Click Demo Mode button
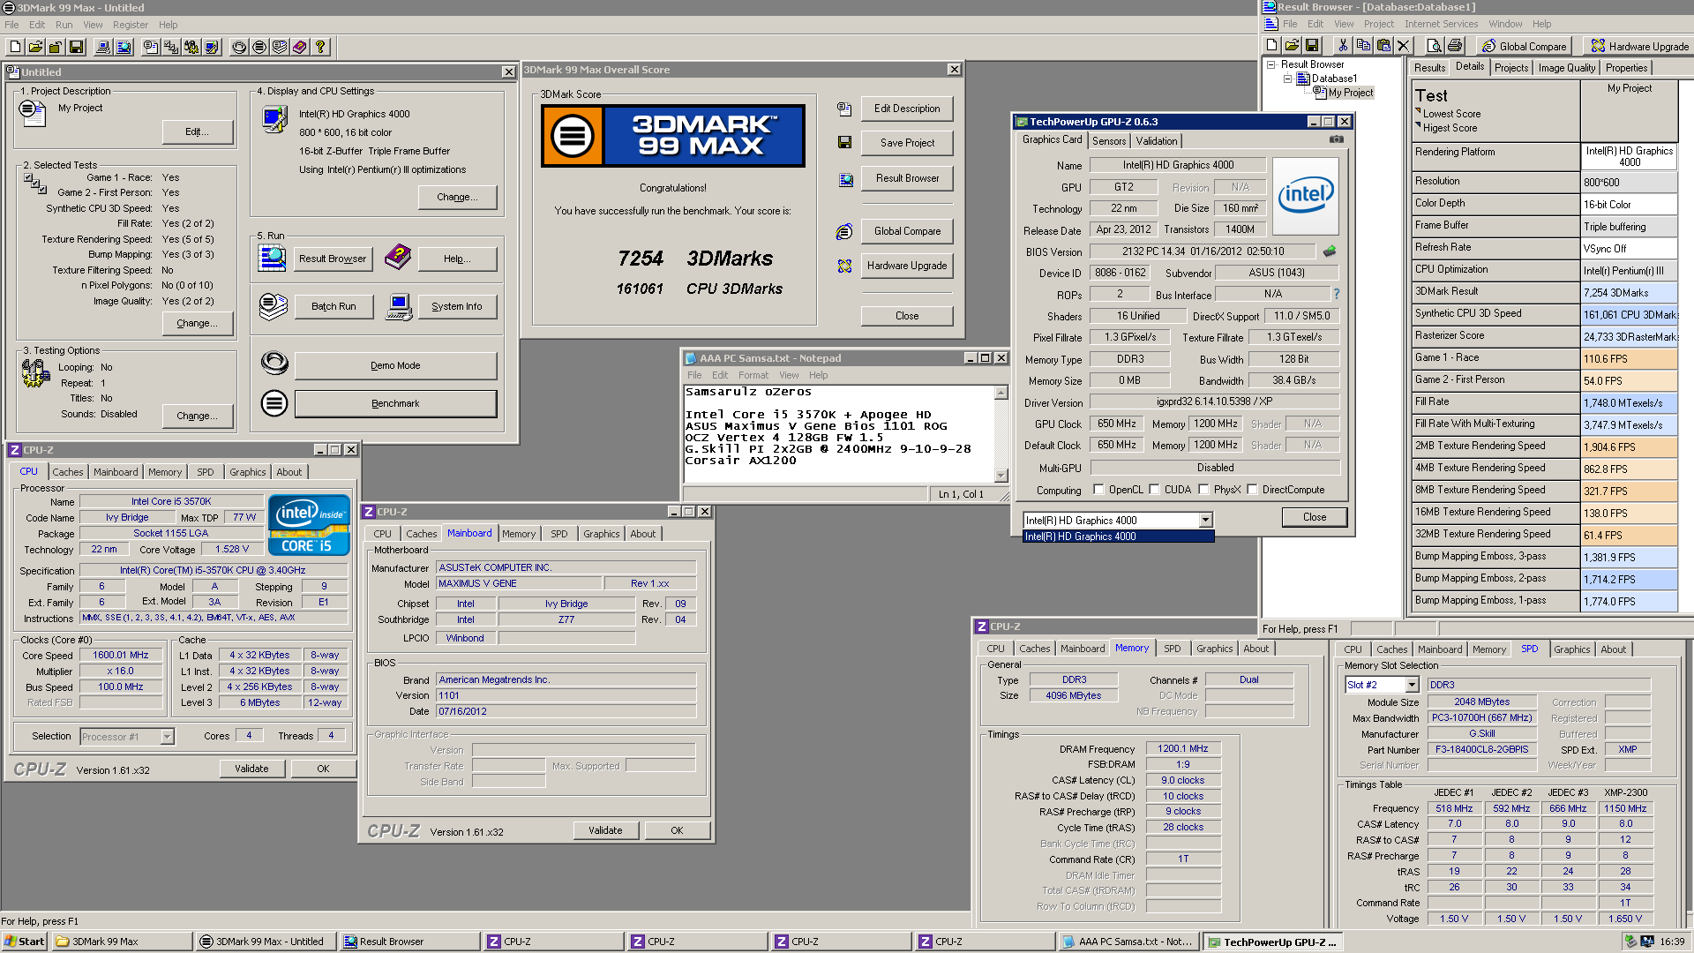 (x=395, y=365)
